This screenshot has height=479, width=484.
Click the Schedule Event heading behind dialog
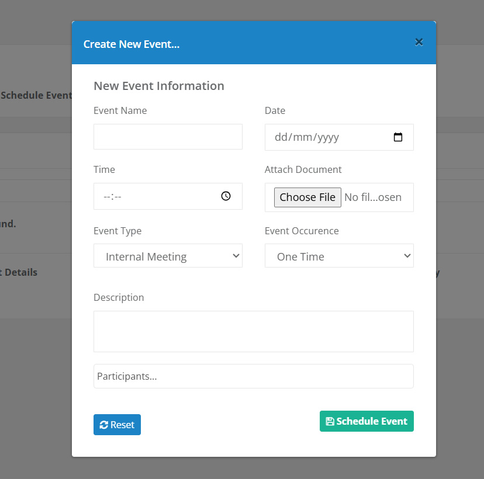(36, 95)
